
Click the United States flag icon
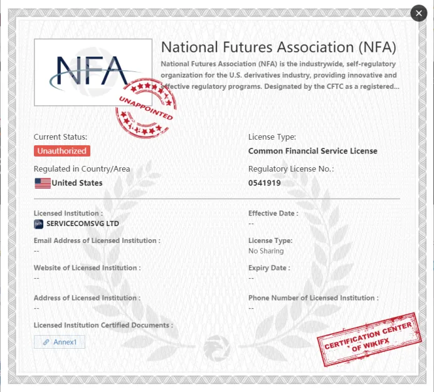(43, 183)
